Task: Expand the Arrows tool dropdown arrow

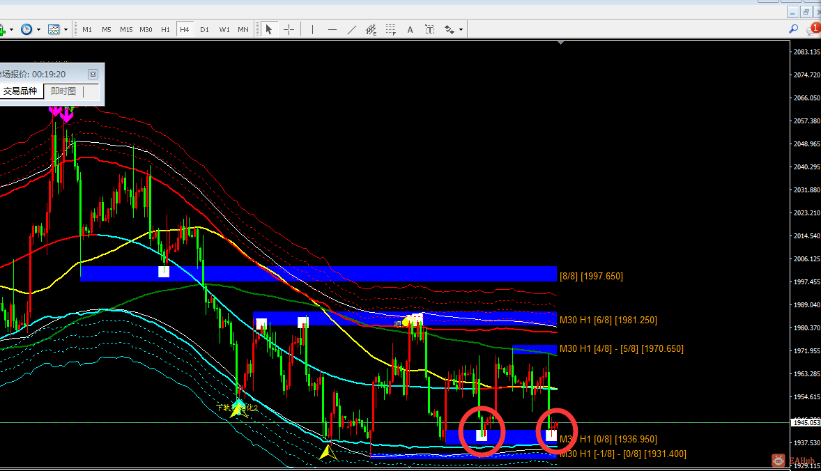Action: point(461,30)
